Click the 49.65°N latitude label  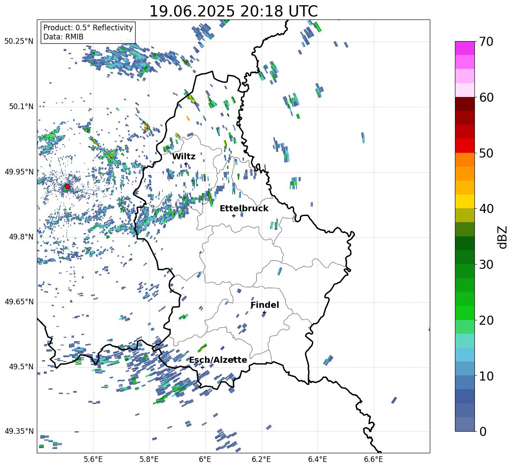(19, 301)
